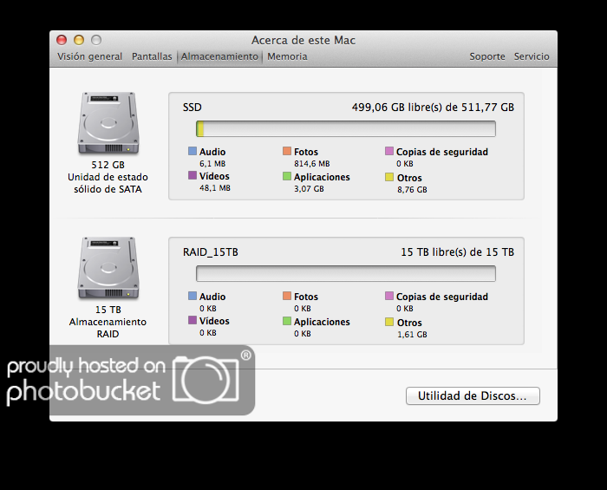Click the '8,76 GB' Otros value
This screenshot has width=607, height=490.
(412, 190)
